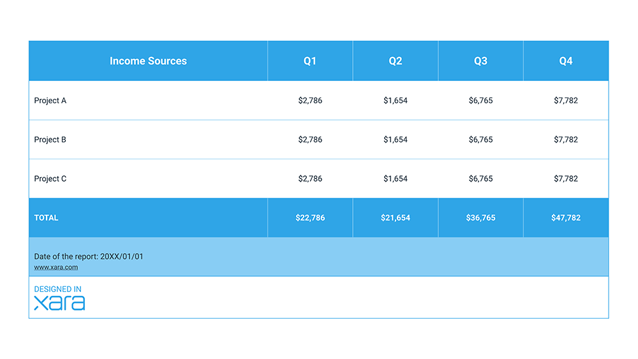Click the Project C row label
638x359 pixels.
(x=50, y=179)
